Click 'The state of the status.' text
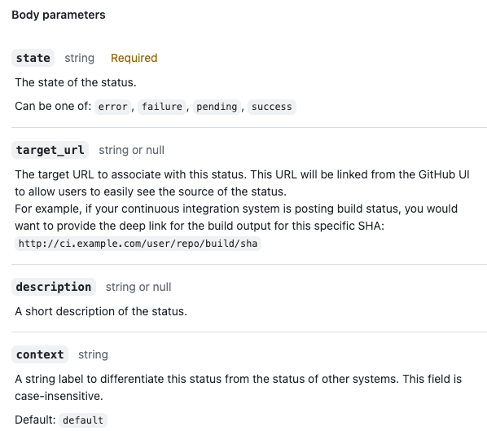Screen dimensions: 487x431 point(76,82)
